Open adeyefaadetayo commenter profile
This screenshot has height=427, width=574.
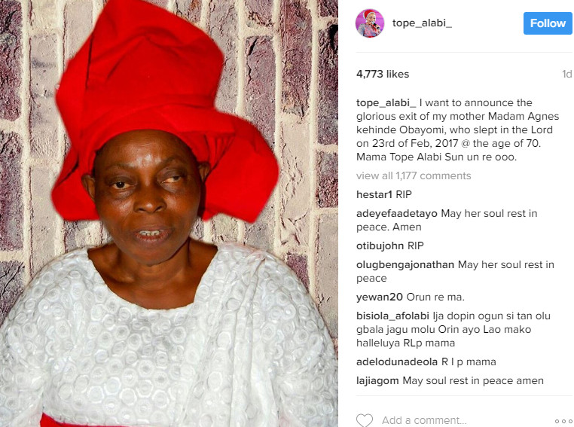397,214
